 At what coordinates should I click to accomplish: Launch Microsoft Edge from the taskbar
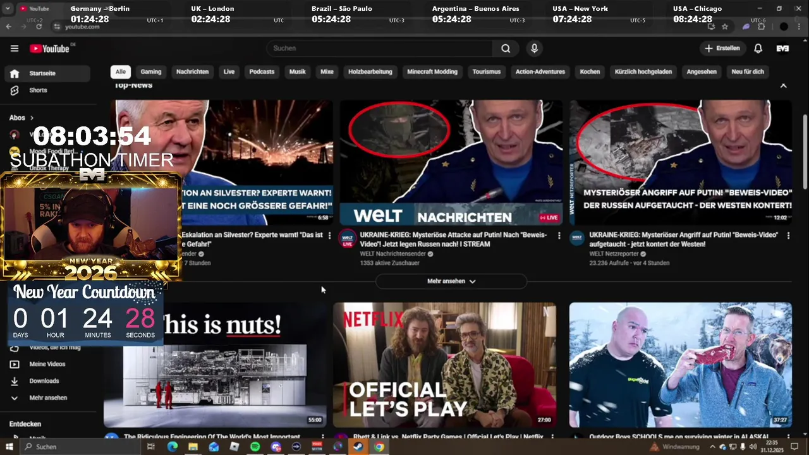[172, 447]
